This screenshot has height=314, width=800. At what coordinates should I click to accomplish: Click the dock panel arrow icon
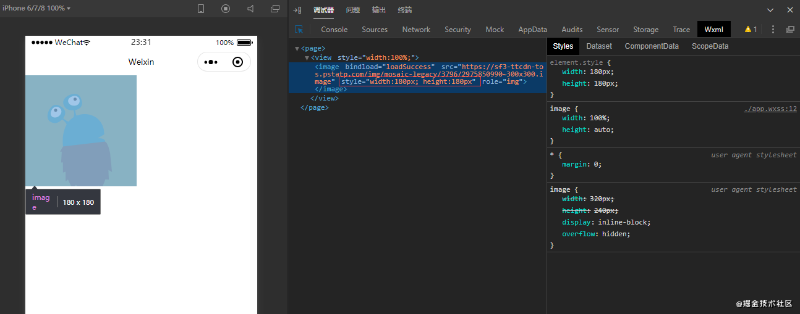pyautogui.click(x=297, y=10)
